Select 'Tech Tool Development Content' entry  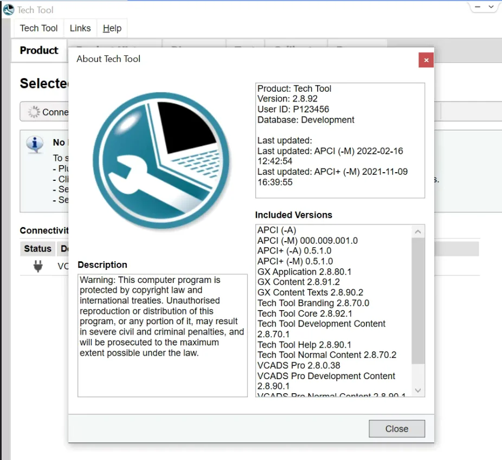pos(321,329)
